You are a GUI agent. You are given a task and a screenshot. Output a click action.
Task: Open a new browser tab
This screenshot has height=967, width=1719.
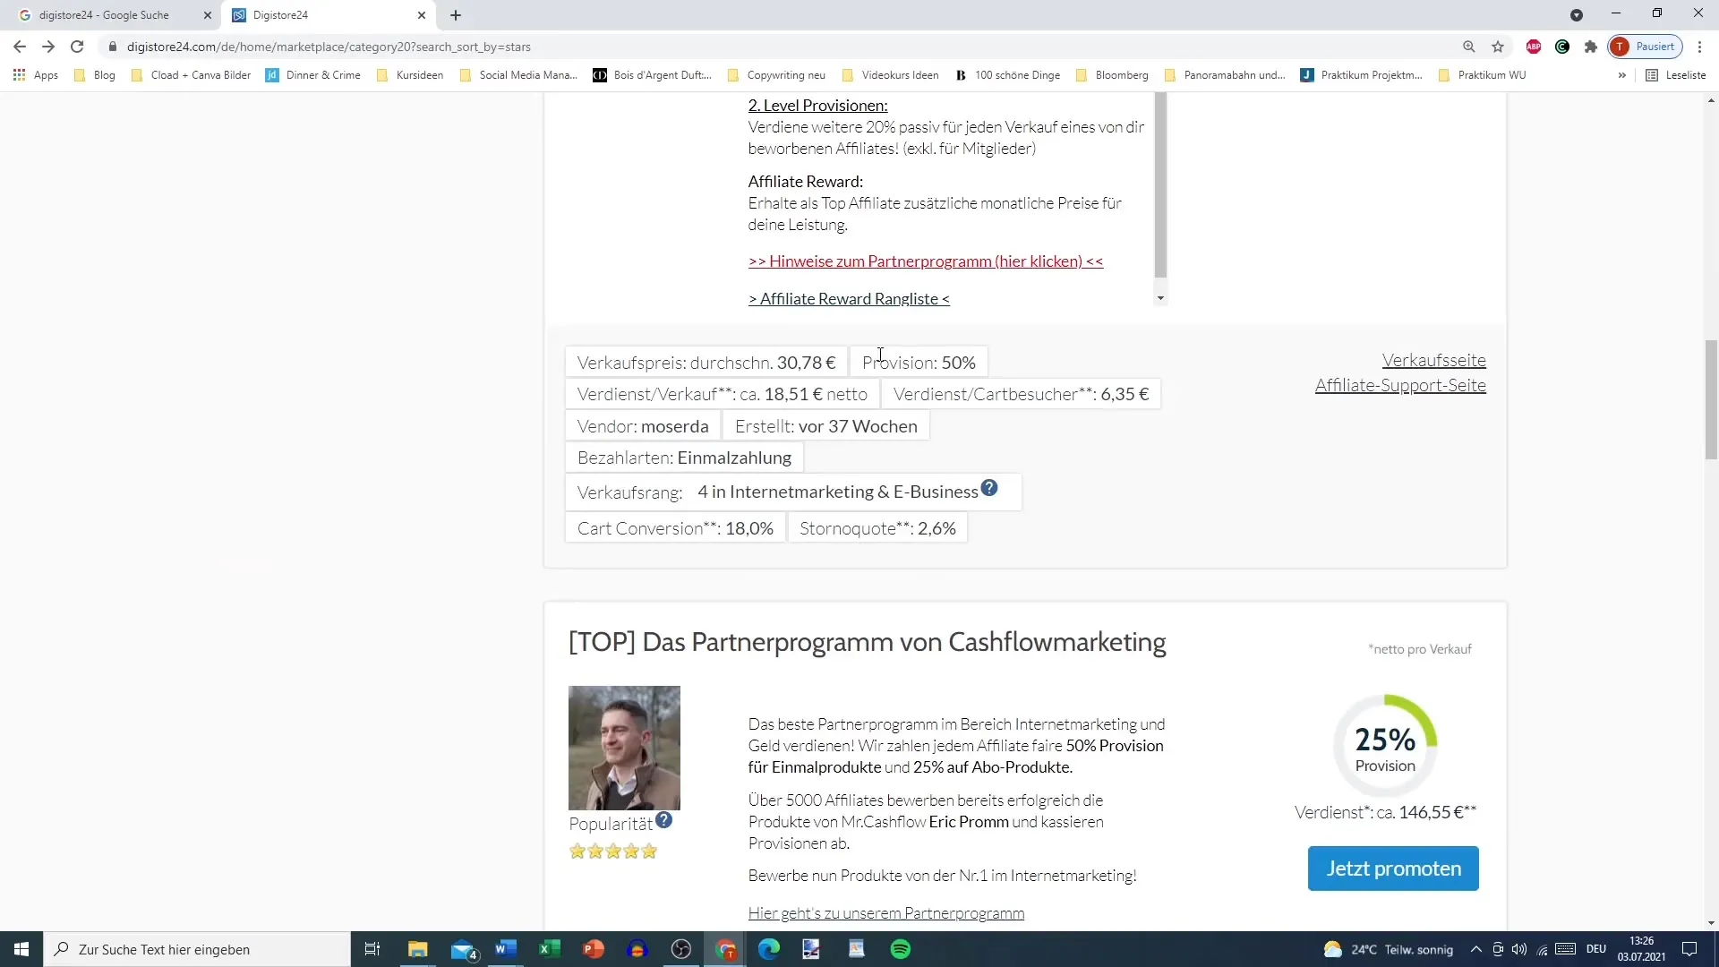click(x=456, y=15)
